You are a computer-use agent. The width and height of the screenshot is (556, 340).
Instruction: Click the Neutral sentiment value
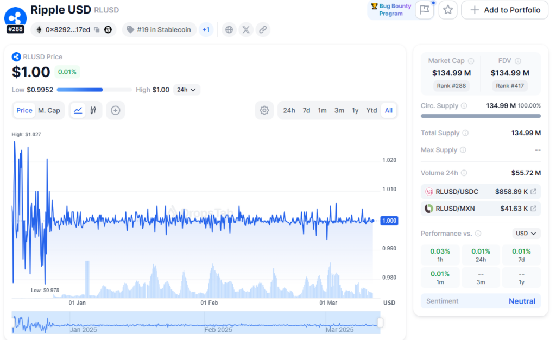point(522,301)
